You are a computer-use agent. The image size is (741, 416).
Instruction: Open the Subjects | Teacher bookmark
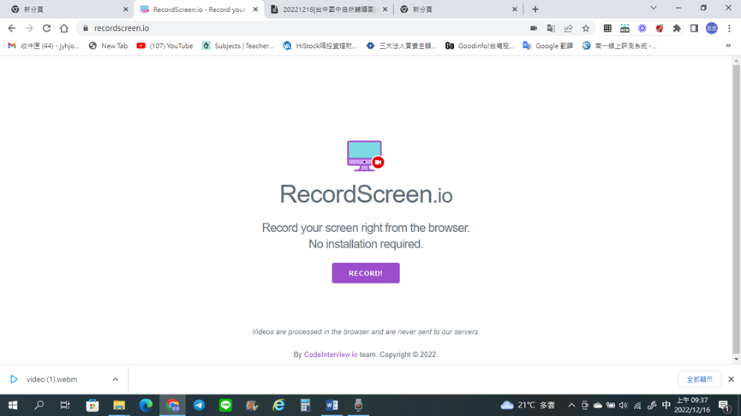pos(237,46)
